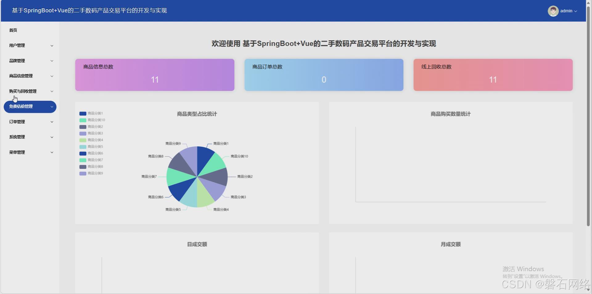Open the 商品信息管理 menu
This screenshot has width=592, height=294.
pos(30,76)
